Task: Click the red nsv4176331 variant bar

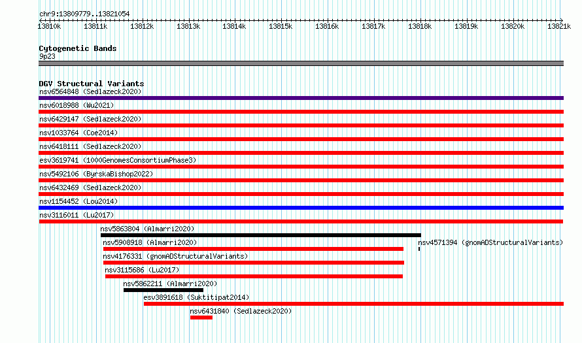Action: (x=254, y=263)
